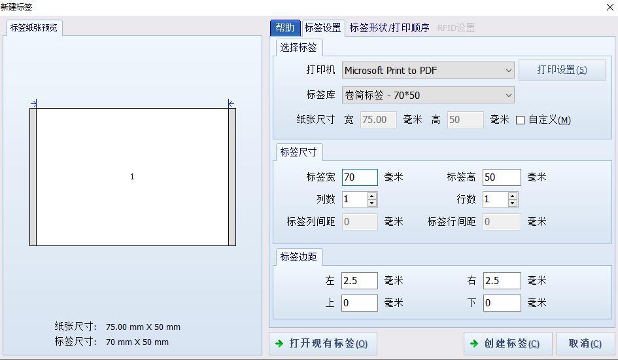Click the 创建标签(C) button
This screenshot has width=618, height=360.
[x=507, y=344]
